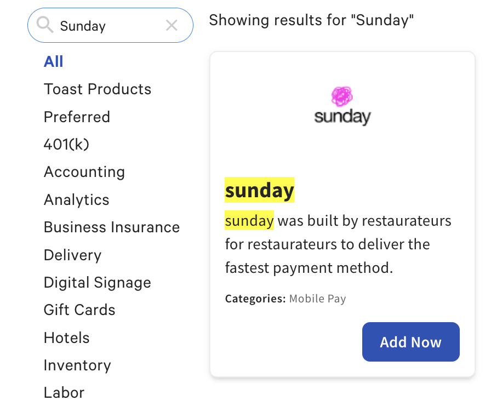491x412 pixels.
Task: Open the Inventory category
Action: click(77, 365)
